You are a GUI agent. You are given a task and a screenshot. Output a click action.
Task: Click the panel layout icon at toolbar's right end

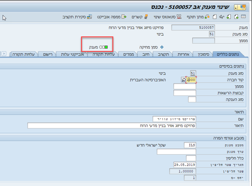coord(243,17)
